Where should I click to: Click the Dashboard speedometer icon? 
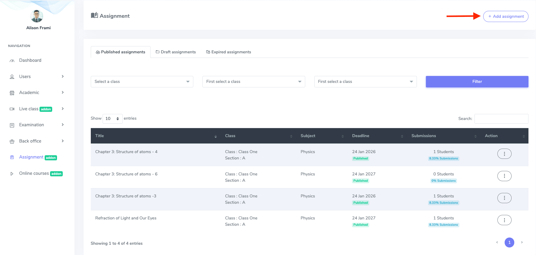coord(12,61)
